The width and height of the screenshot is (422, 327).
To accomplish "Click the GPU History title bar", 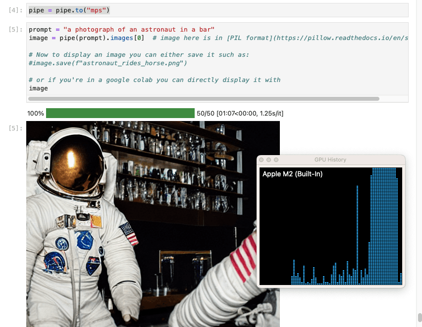I will click(x=330, y=160).
